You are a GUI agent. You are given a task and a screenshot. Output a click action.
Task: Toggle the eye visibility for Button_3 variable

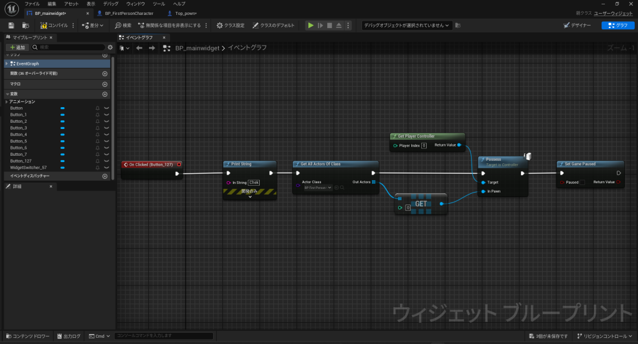click(106, 128)
